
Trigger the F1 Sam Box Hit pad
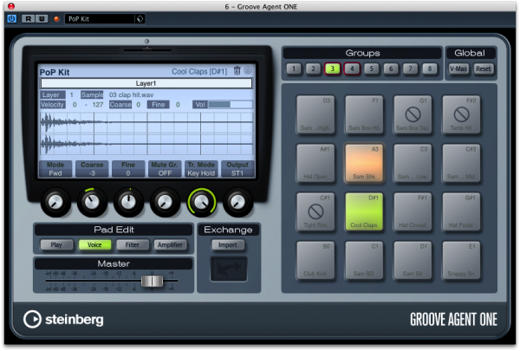pyautogui.click(x=364, y=114)
